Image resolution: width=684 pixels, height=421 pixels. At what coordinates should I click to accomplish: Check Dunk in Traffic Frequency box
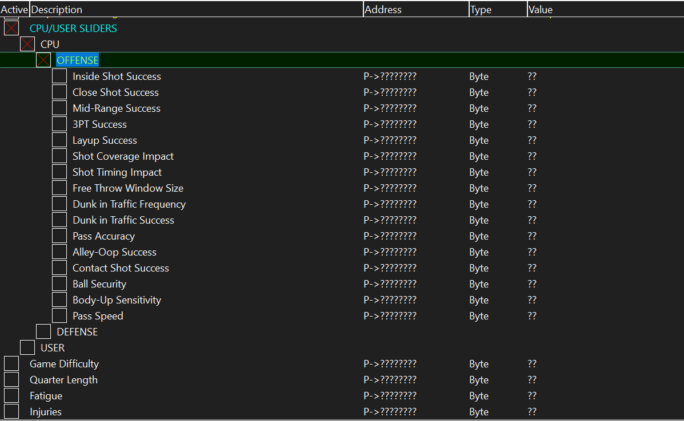(59, 204)
